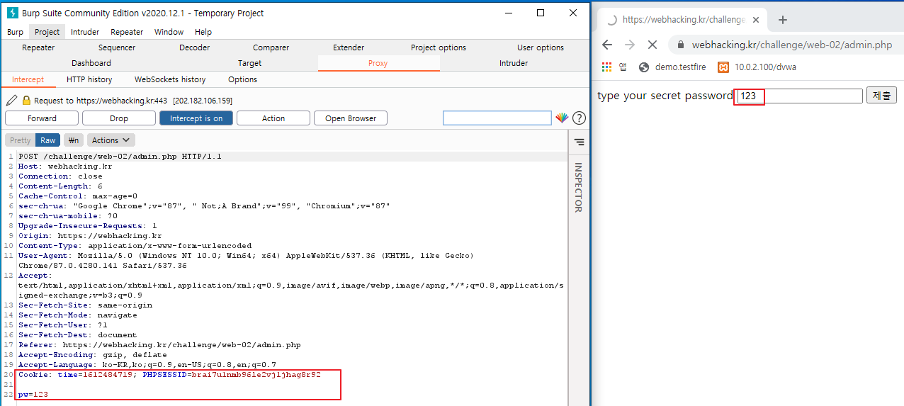The width and height of the screenshot is (904, 406).
Task: Click the 제출 submit button
Action: coord(881,96)
